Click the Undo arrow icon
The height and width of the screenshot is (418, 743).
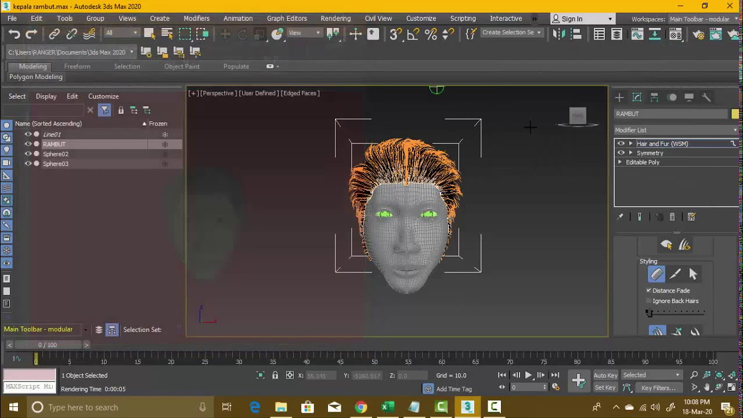pyautogui.click(x=14, y=34)
